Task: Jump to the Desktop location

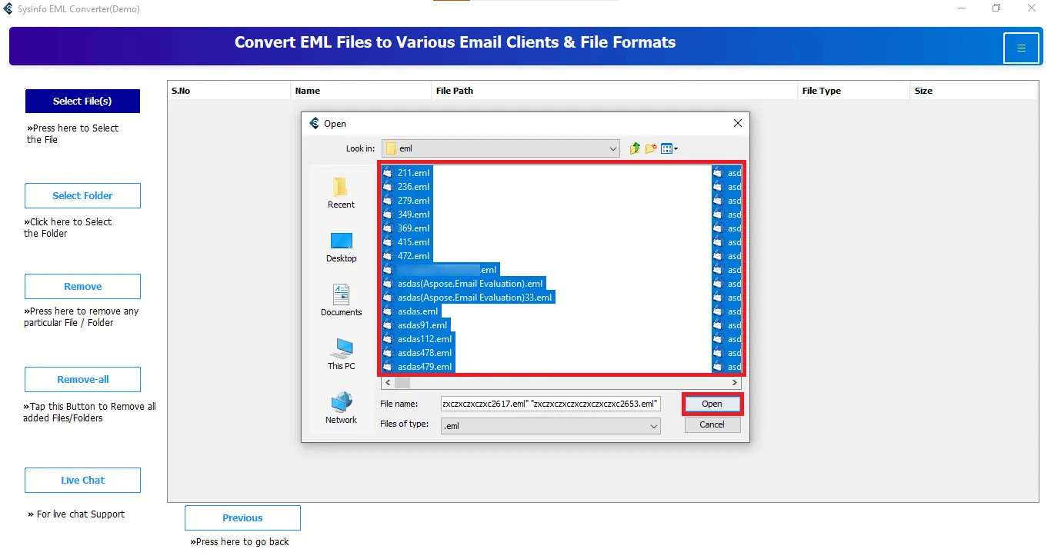Action: 341,247
